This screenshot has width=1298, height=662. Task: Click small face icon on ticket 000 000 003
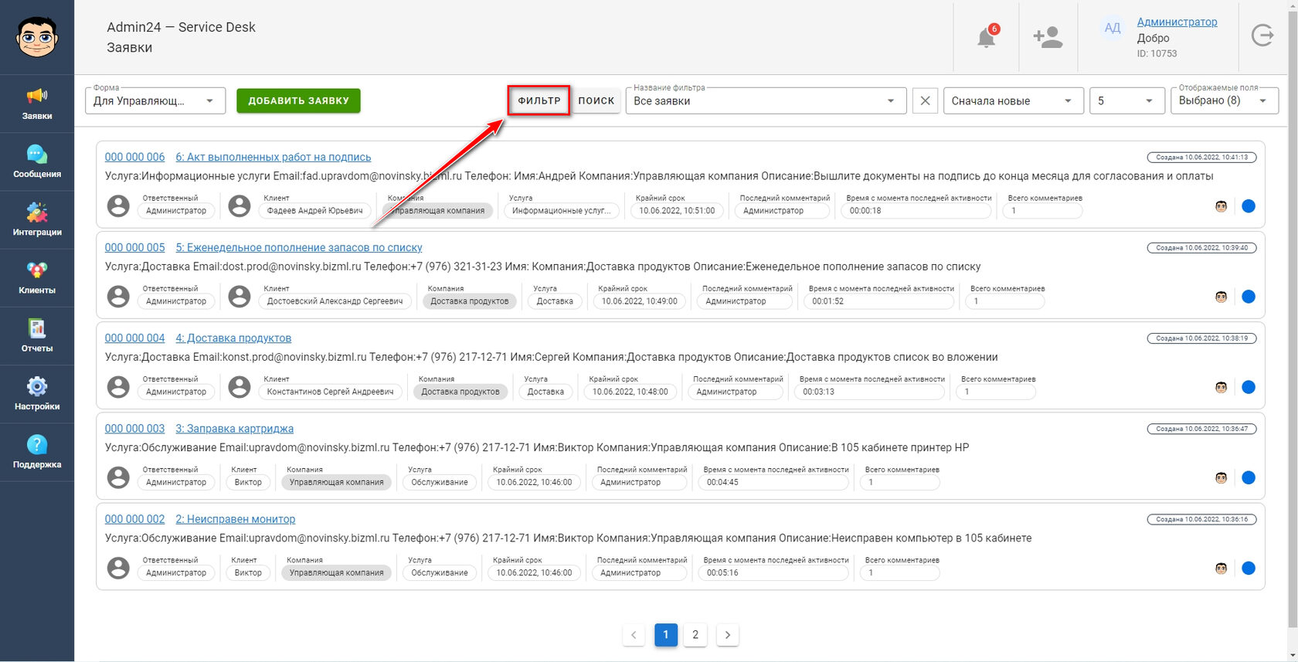click(x=1222, y=477)
